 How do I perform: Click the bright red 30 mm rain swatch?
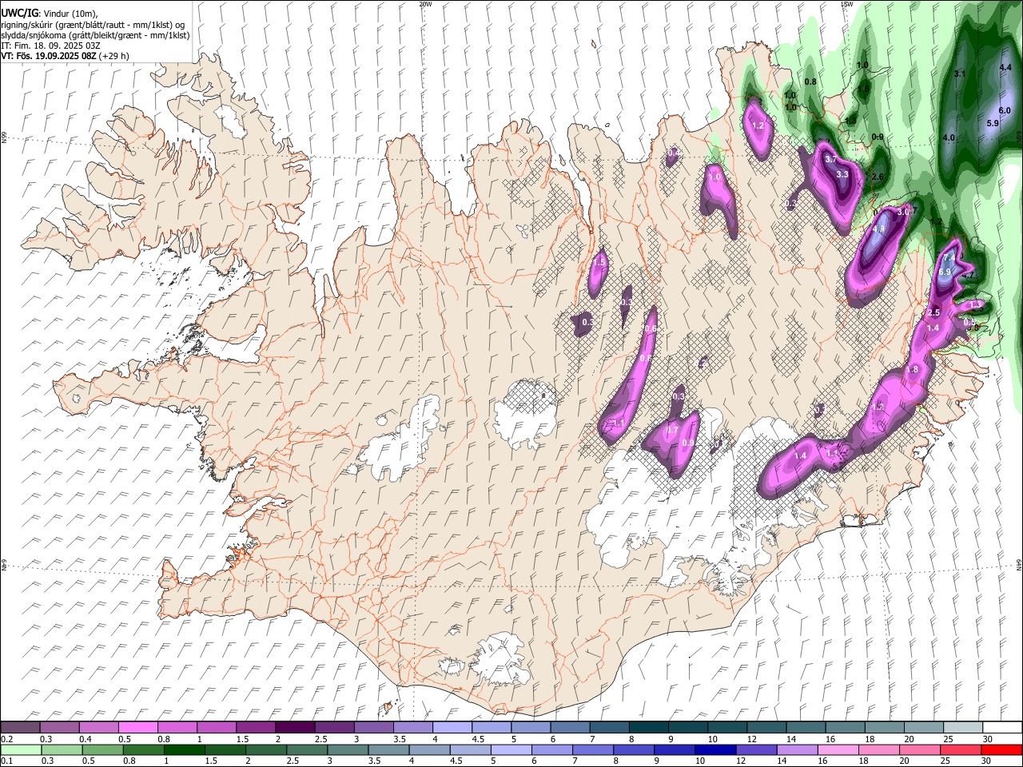[1002, 749]
